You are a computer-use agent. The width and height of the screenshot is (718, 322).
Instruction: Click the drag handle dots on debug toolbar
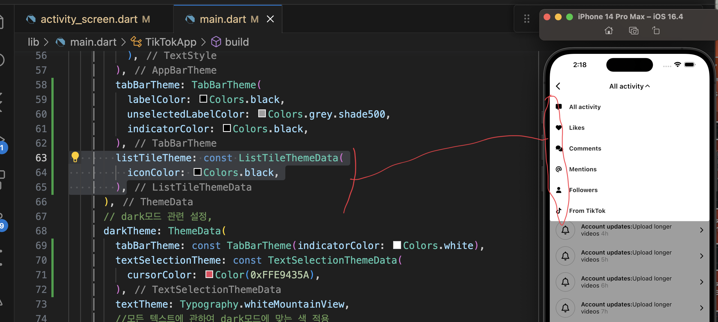tap(527, 19)
